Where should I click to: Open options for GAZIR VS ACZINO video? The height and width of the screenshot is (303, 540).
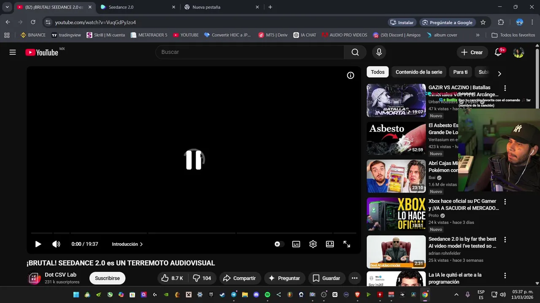tap(505, 88)
